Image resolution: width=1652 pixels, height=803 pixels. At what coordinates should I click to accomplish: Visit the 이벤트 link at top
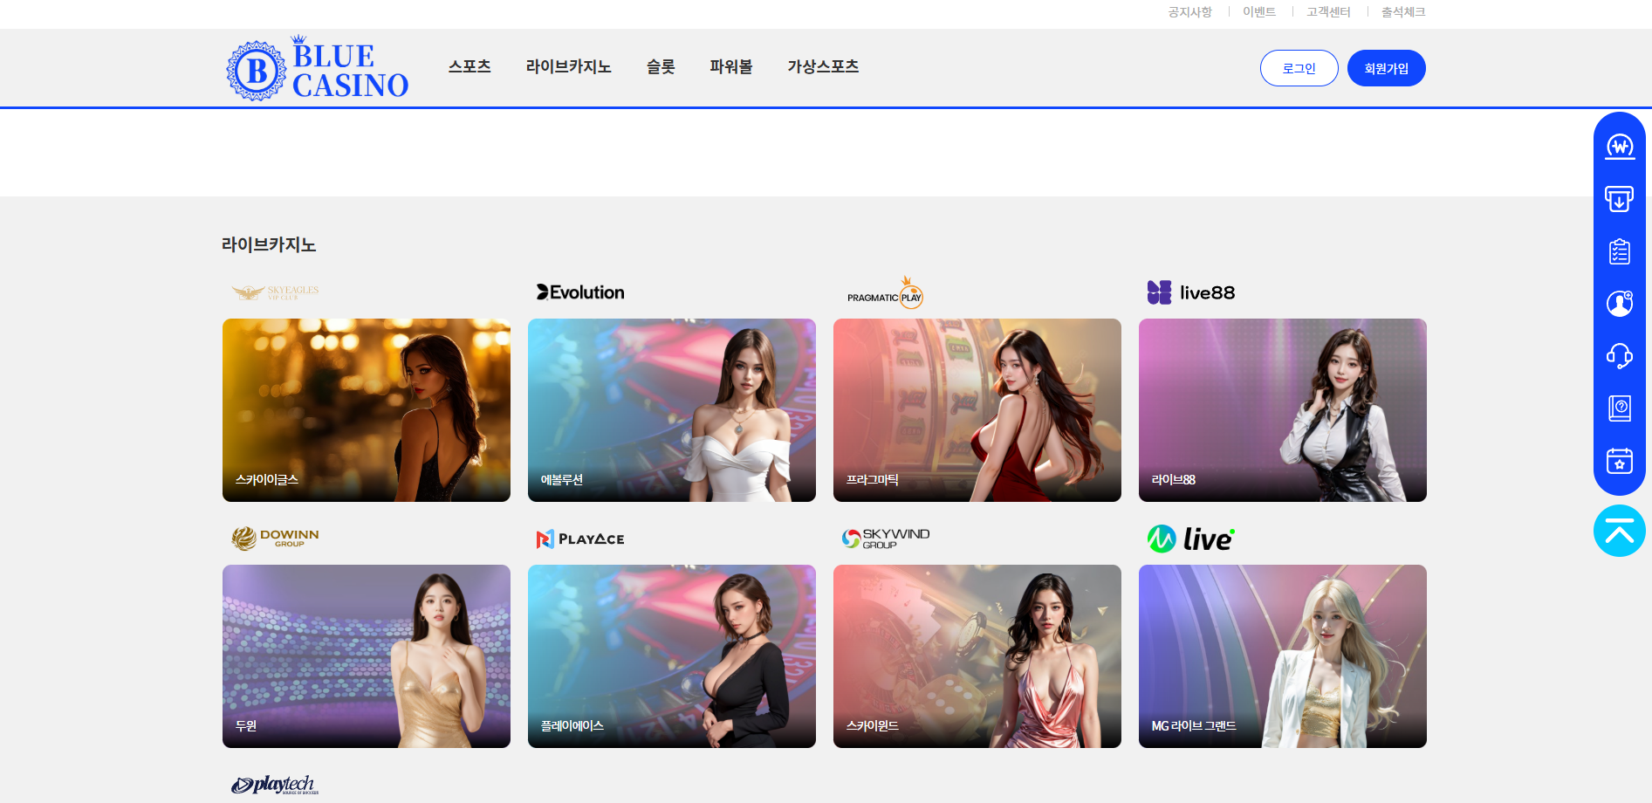tap(1259, 12)
